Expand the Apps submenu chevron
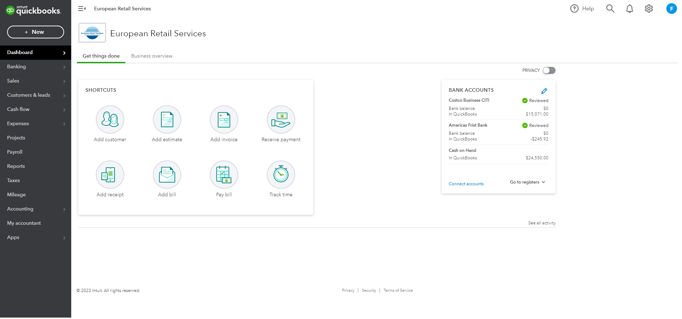 click(x=64, y=238)
